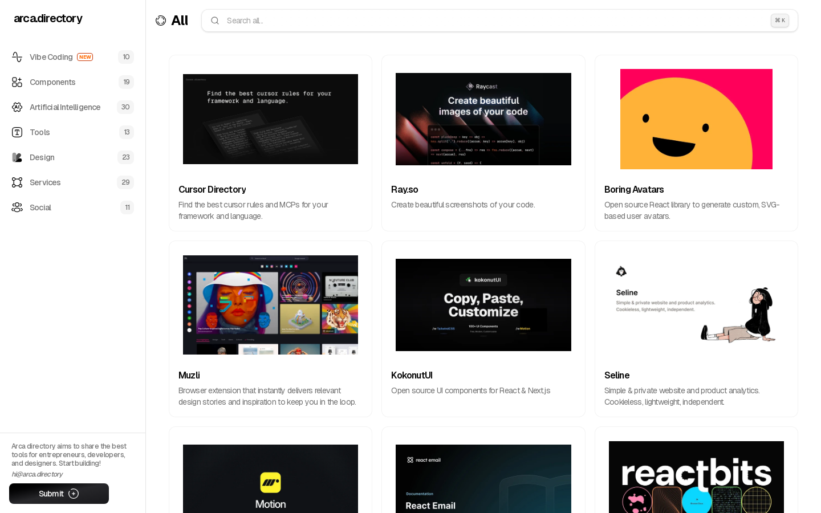Click the 'Find the best cursor rules' description
821x513 pixels.
pos(253,210)
